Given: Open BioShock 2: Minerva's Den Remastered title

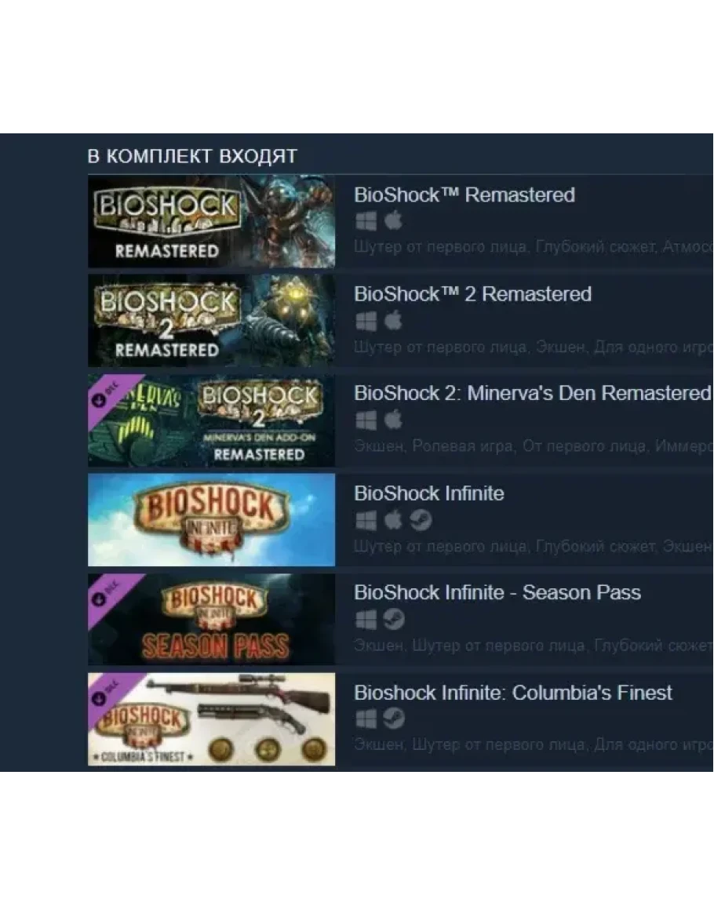Looking at the screenshot, I should 533,393.
